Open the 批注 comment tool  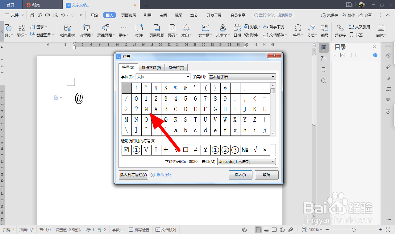coord(139,31)
